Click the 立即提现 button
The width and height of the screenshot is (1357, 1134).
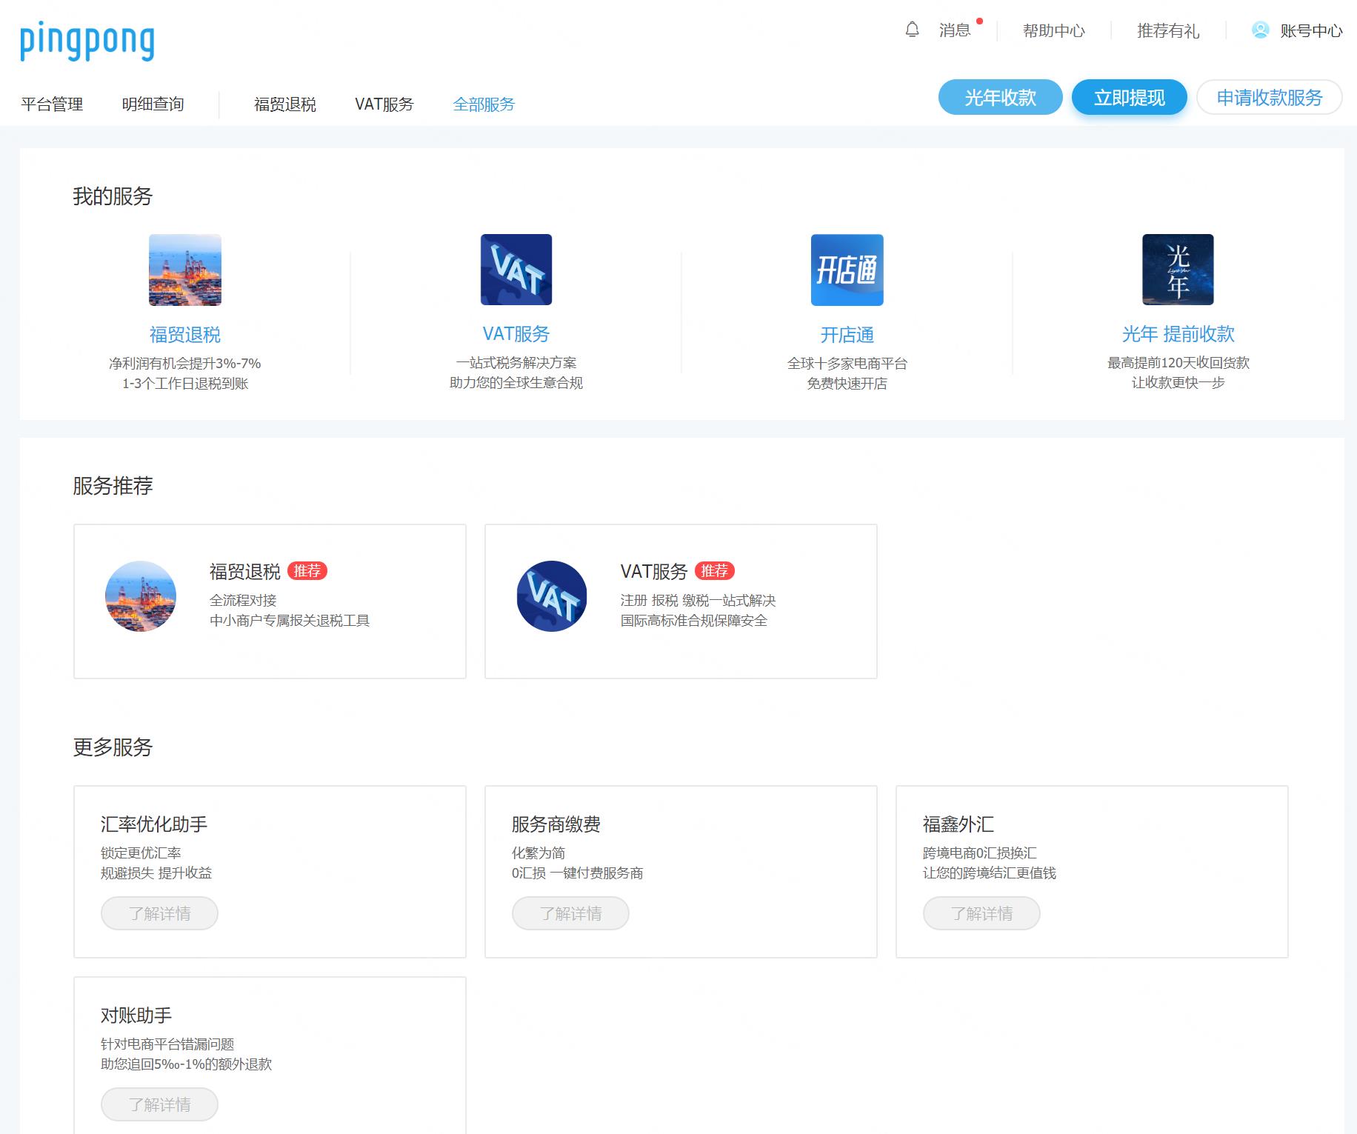(1130, 97)
